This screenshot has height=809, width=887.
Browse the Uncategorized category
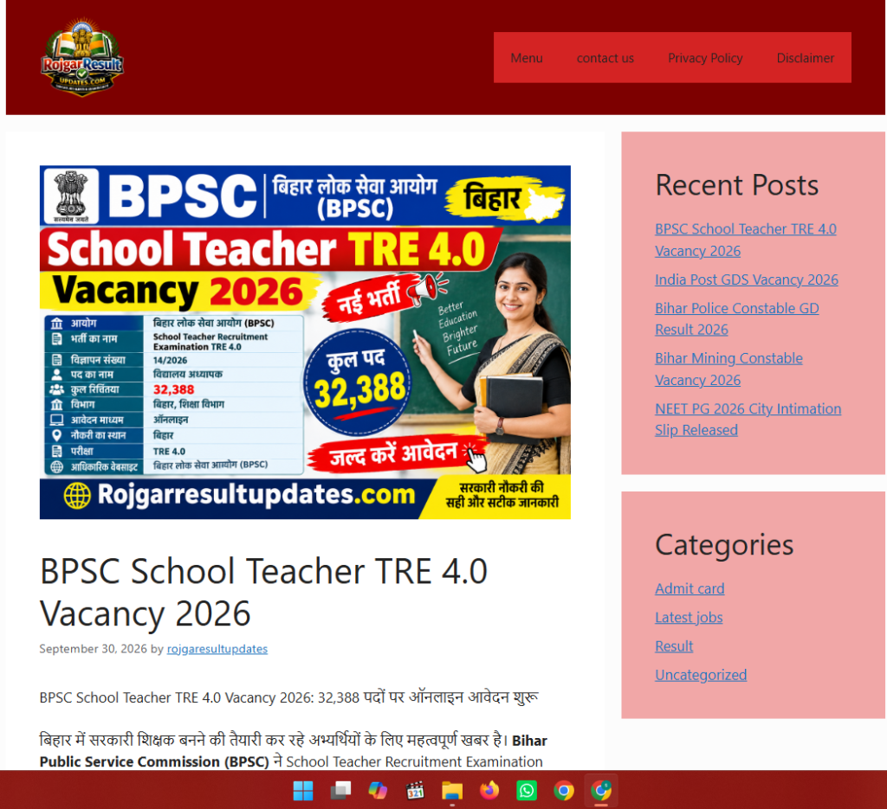[x=700, y=675]
